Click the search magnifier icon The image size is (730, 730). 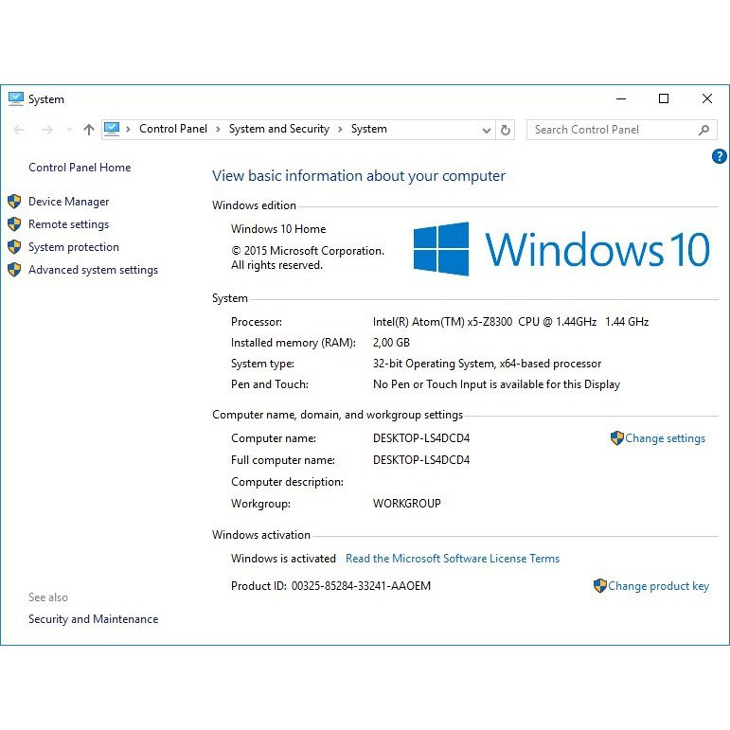coord(703,130)
